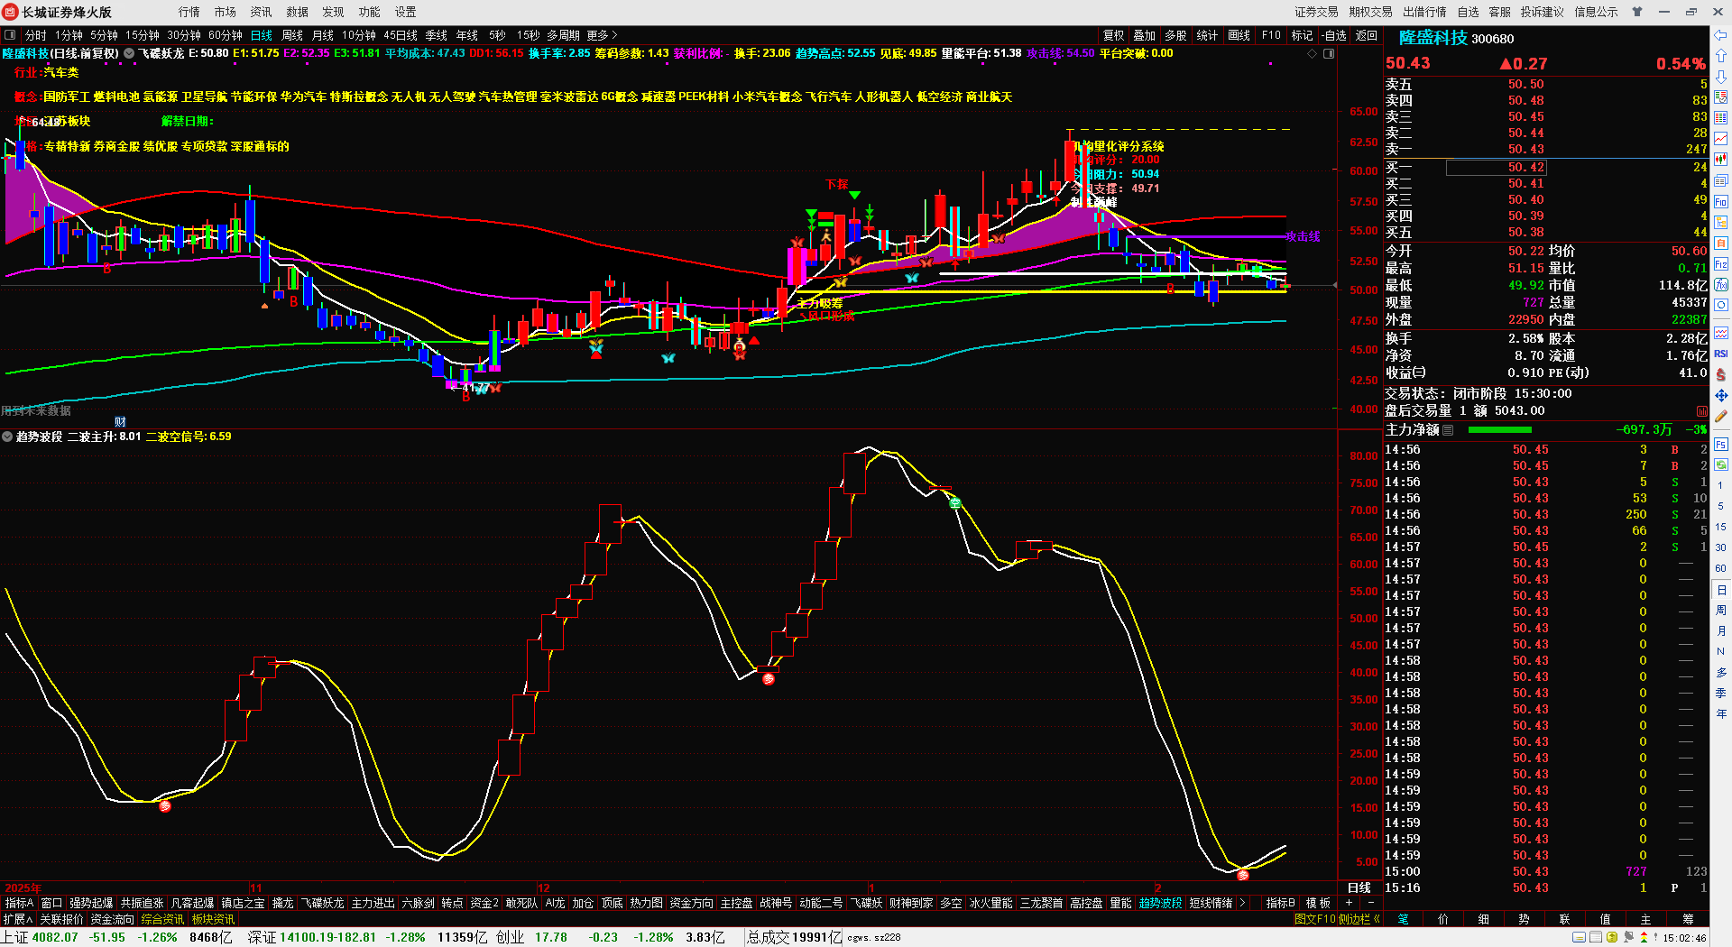Viewport: 1732px width, 947px height.
Task: Open the 指标A indicator dropdown
Action: pyautogui.click(x=19, y=903)
